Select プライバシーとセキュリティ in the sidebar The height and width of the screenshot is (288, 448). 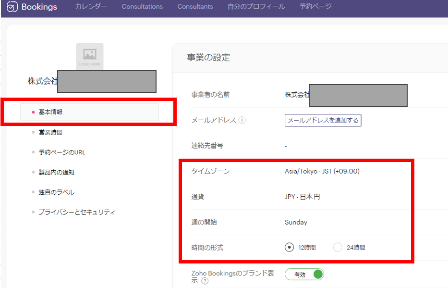coord(77,212)
